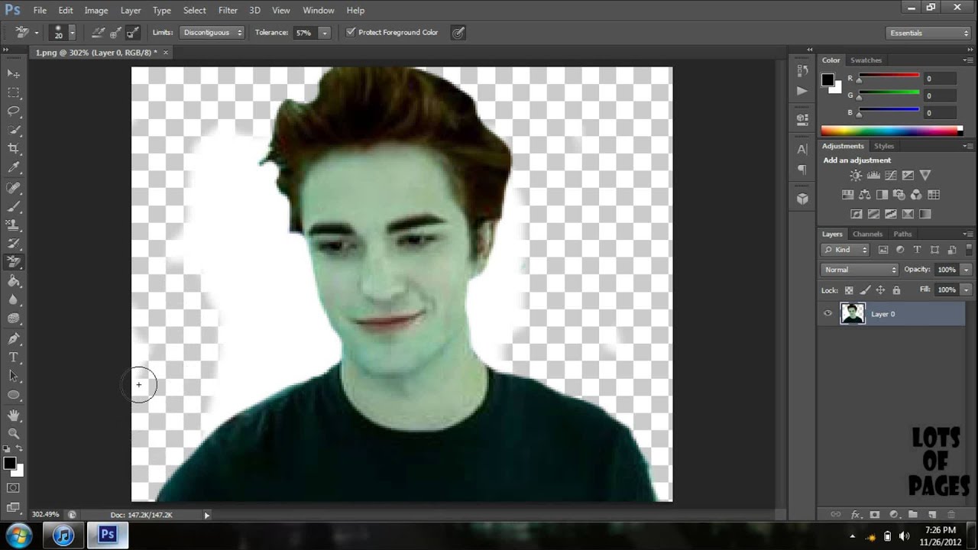Click the foreground color swatch in toolbox
Screen dimensions: 978x550
pyautogui.click(x=9, y=463)
